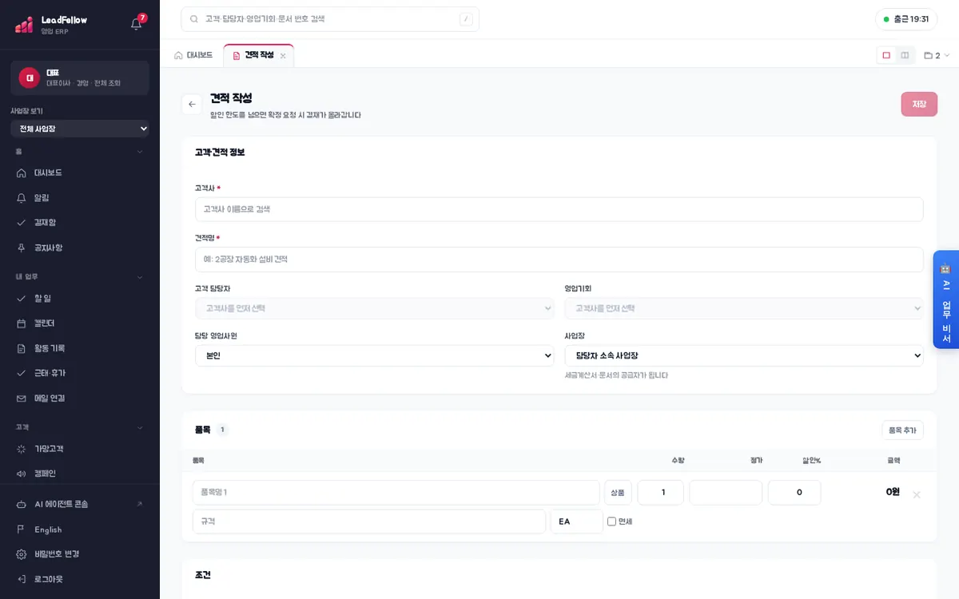Click the 대표 user profile card

point(80,77)
